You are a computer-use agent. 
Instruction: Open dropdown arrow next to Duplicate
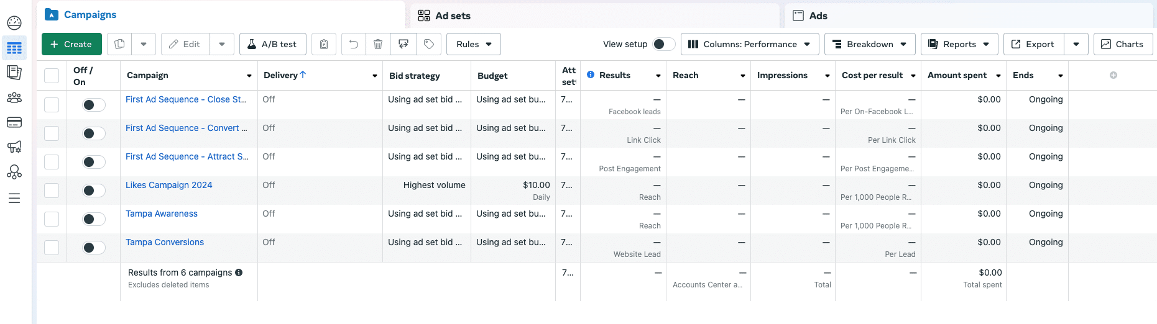tap(144, 44)
